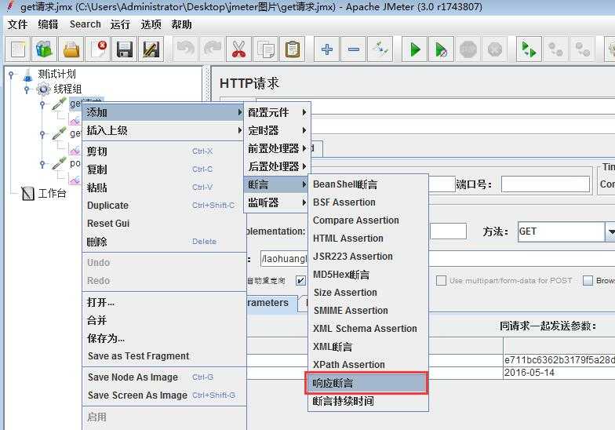The image size is (615, 430).
Task: Choose 删除 in context menu
Action: pyautogui.click(x=163, y=242)
